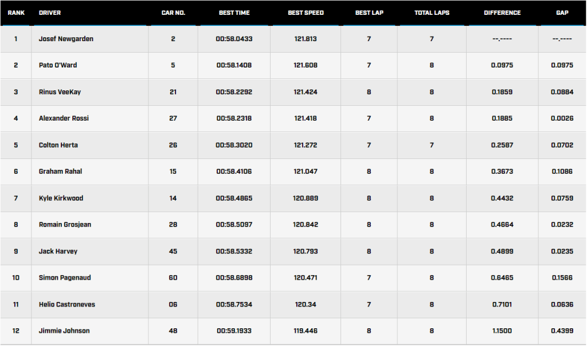Screen dimensions: 587x346
Task: Click Colton Herta's name
Action: 58,145
